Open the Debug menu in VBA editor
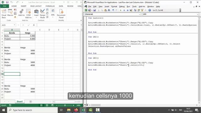 (x=122, y=7)
